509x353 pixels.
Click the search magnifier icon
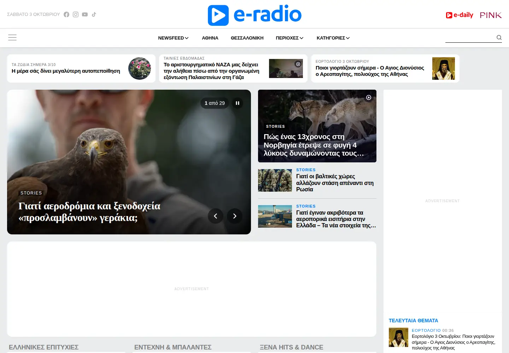(x=499, y=37)
